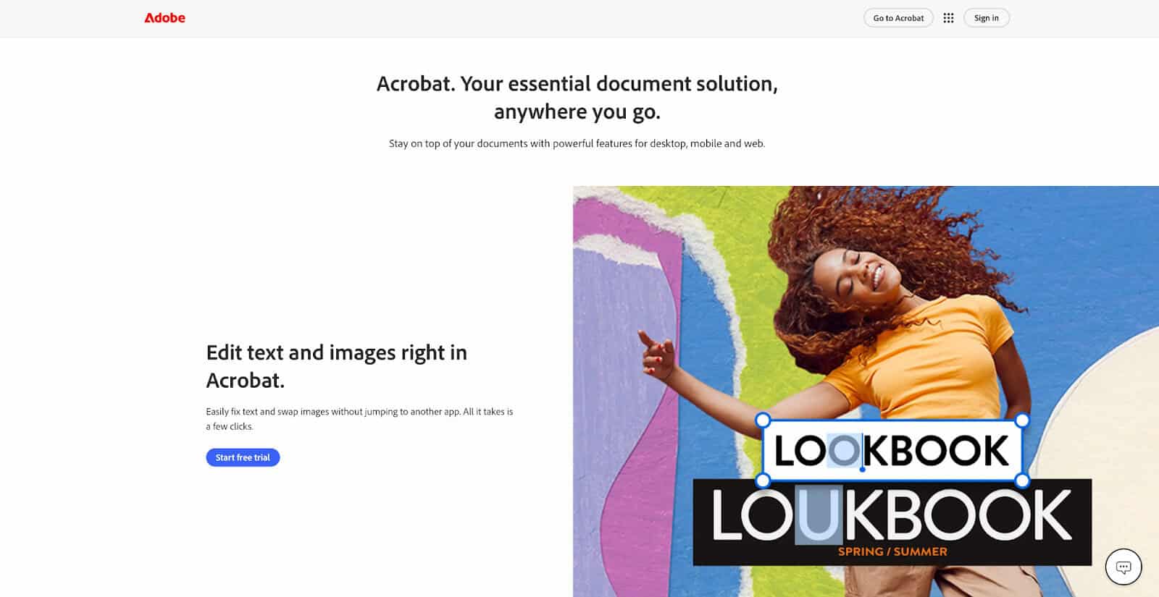Select the highlighted O in white LOOKBOOK box
Image resolution: width=1159 pixels, height=597 pixels.
(844, 451)
